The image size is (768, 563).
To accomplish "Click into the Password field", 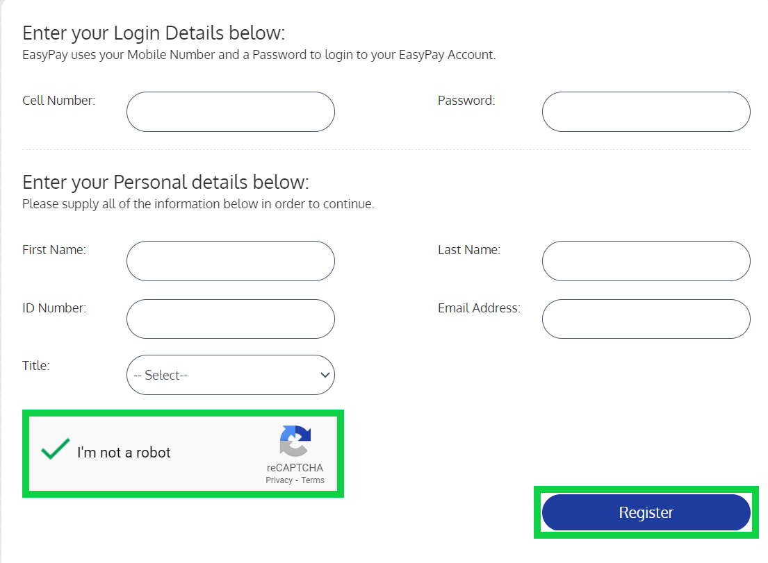I will (646, 112).
